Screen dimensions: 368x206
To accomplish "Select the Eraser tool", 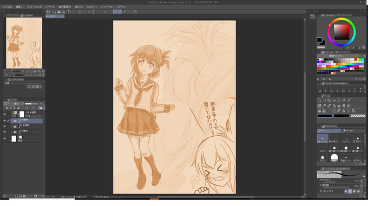I will click(344, 105).
